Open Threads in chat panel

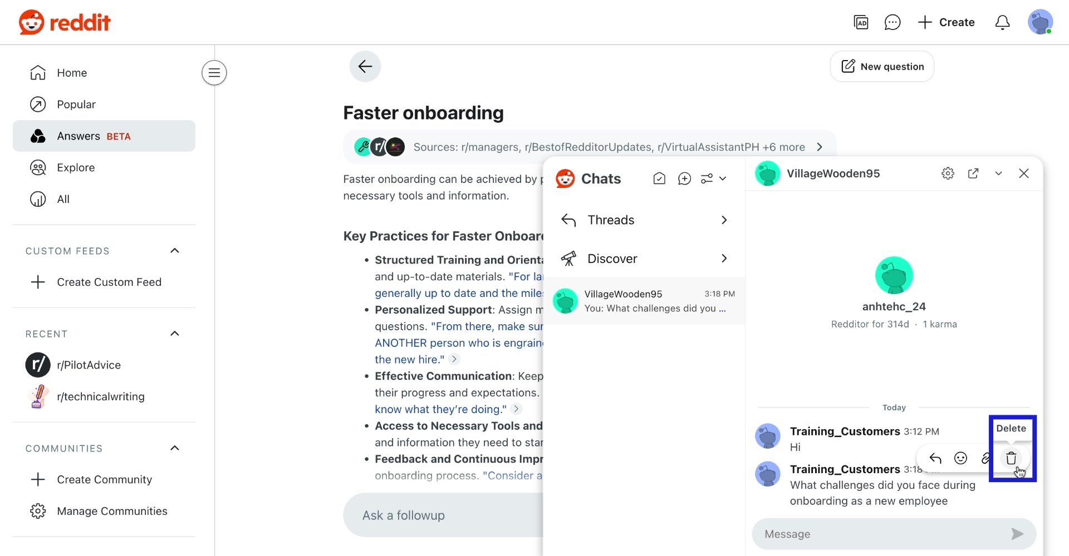coord(644,220)
